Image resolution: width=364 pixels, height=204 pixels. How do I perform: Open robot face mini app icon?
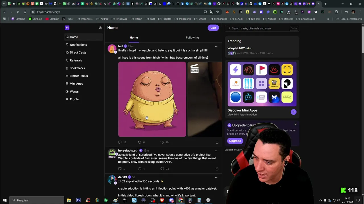(248, 97)
